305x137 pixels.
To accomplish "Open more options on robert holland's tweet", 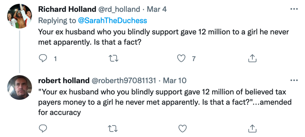I will (x=294, y=81).
